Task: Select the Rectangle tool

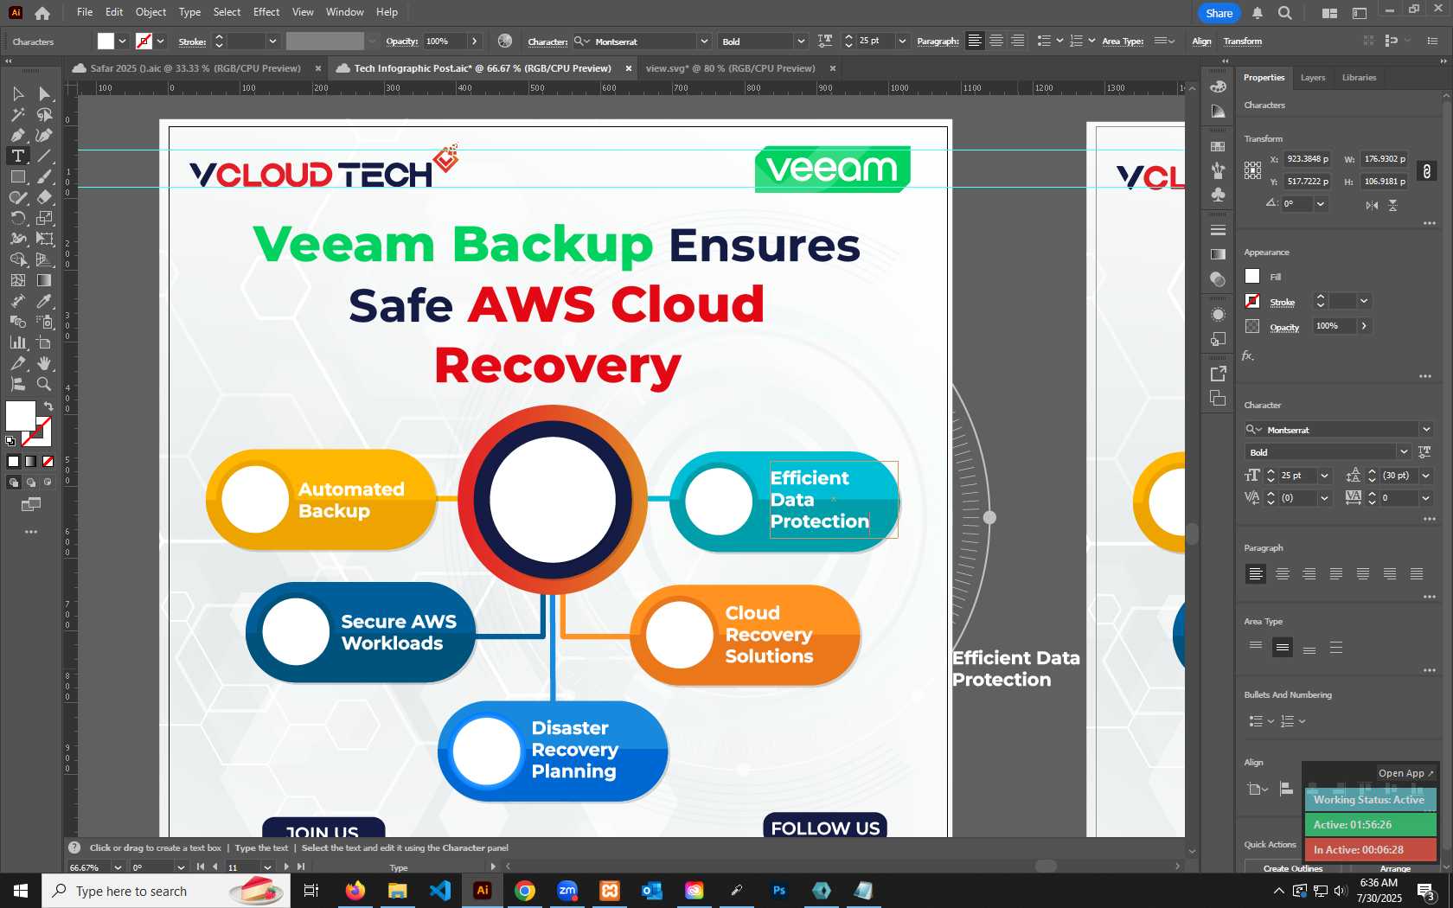Action: pos(17,176)
